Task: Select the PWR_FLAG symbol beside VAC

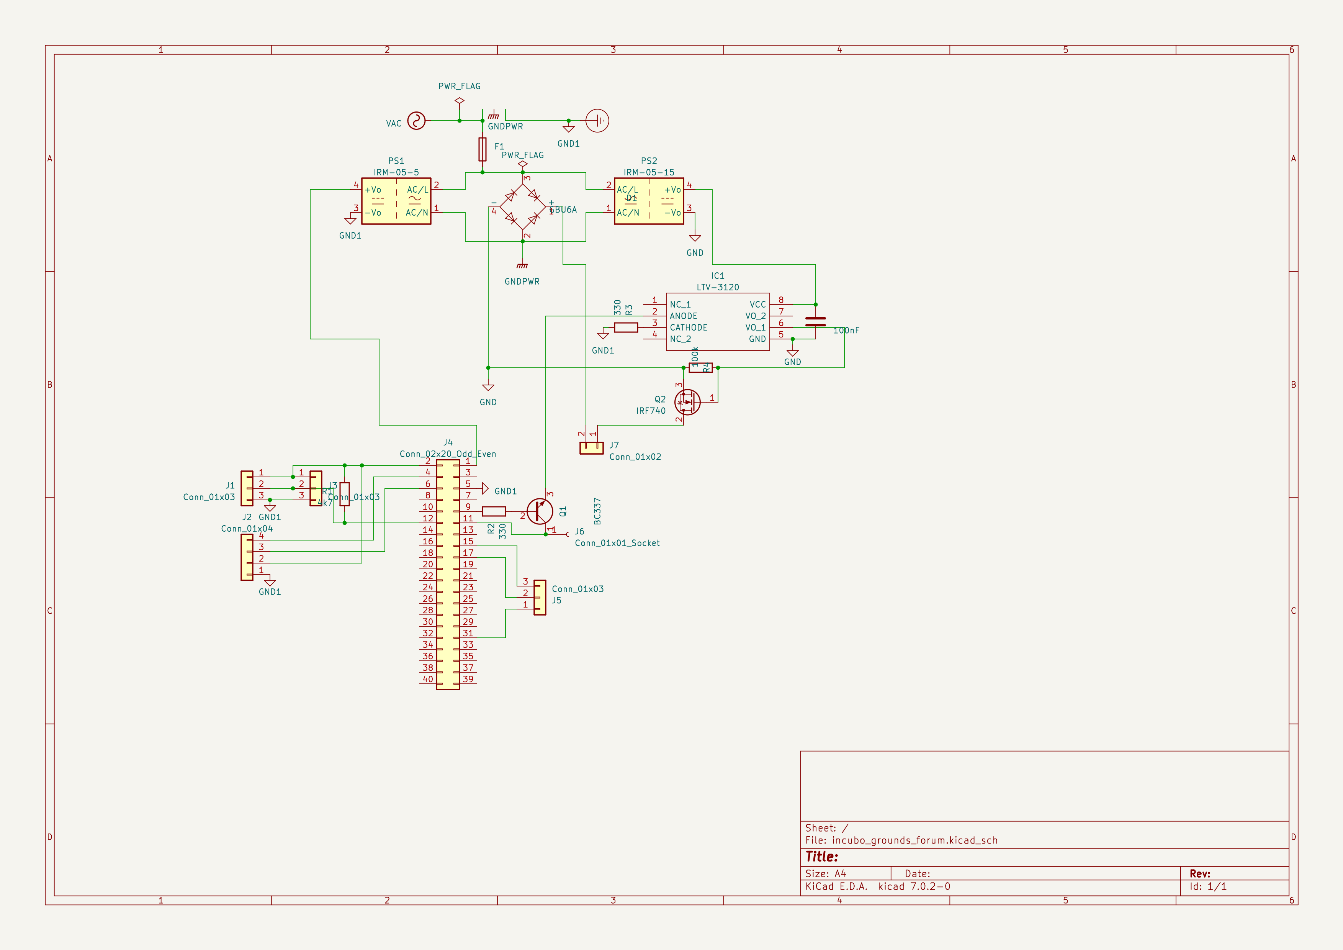Action: tap(459, 101)
